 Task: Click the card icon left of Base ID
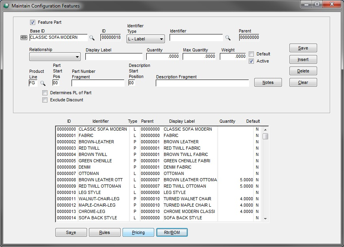pyautogui.click(x=24, y=38)
